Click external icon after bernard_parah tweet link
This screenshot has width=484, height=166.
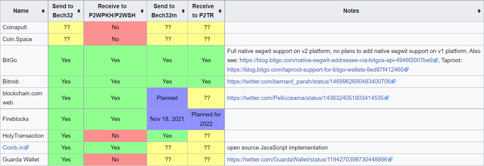[393, 82]
